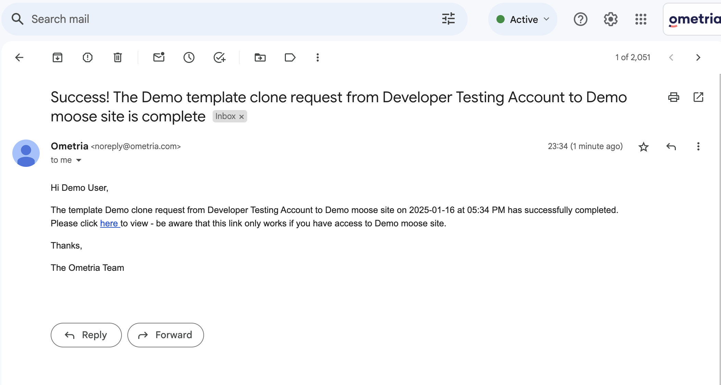Viewport: 721px width, 385px height.
Task: Open Settings gear
Action: pyautogui.click(x=611, y=19)
